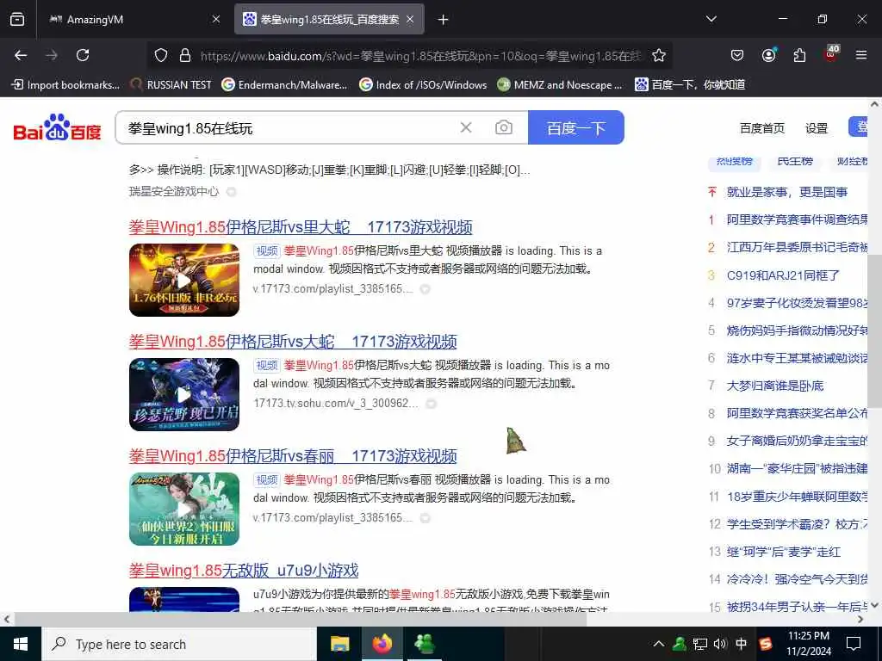Image resolution: width=882 pixels, height=661 pixels.
Task: Clear the Baidu search box text
Action: [x=466, y=127]
